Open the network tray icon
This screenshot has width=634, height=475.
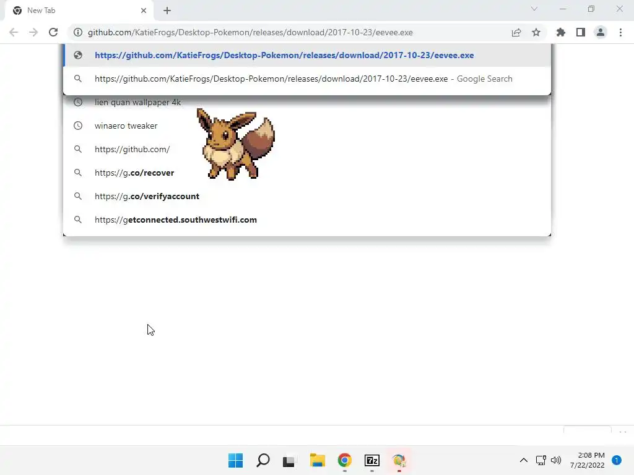(x=541, y=460)
